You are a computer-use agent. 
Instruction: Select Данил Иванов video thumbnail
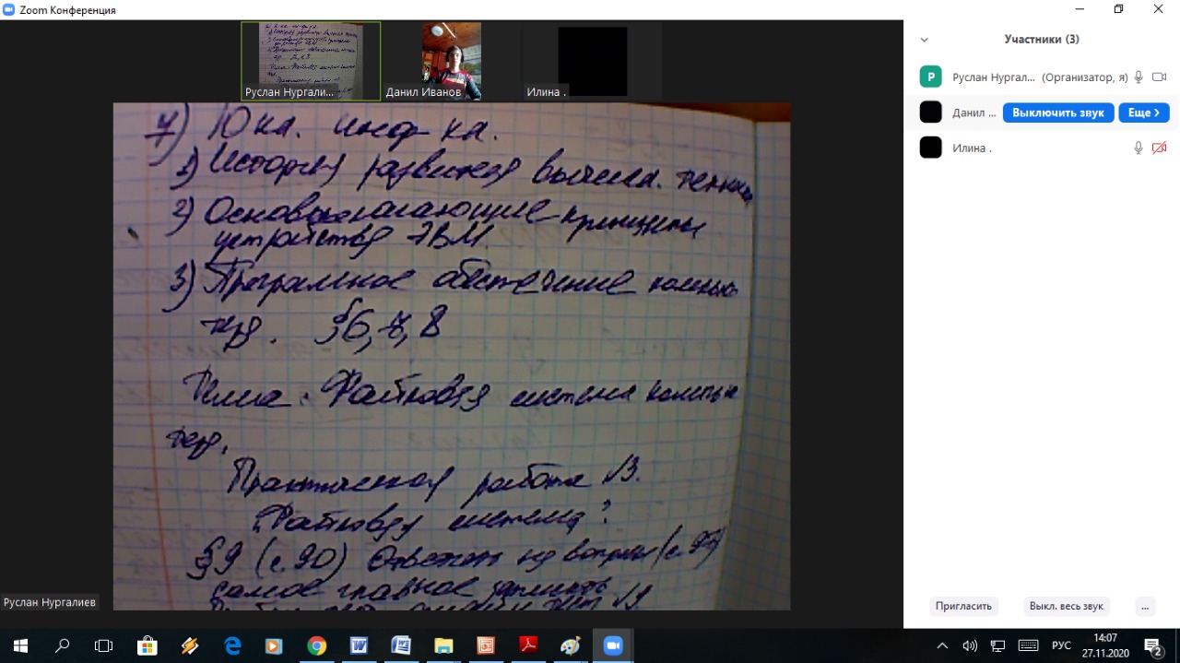coord(452,61)
